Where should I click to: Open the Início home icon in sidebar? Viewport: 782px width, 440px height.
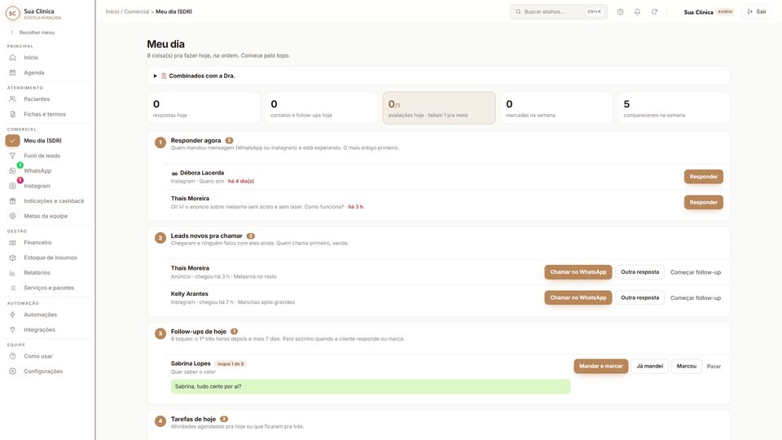(12, 57)
